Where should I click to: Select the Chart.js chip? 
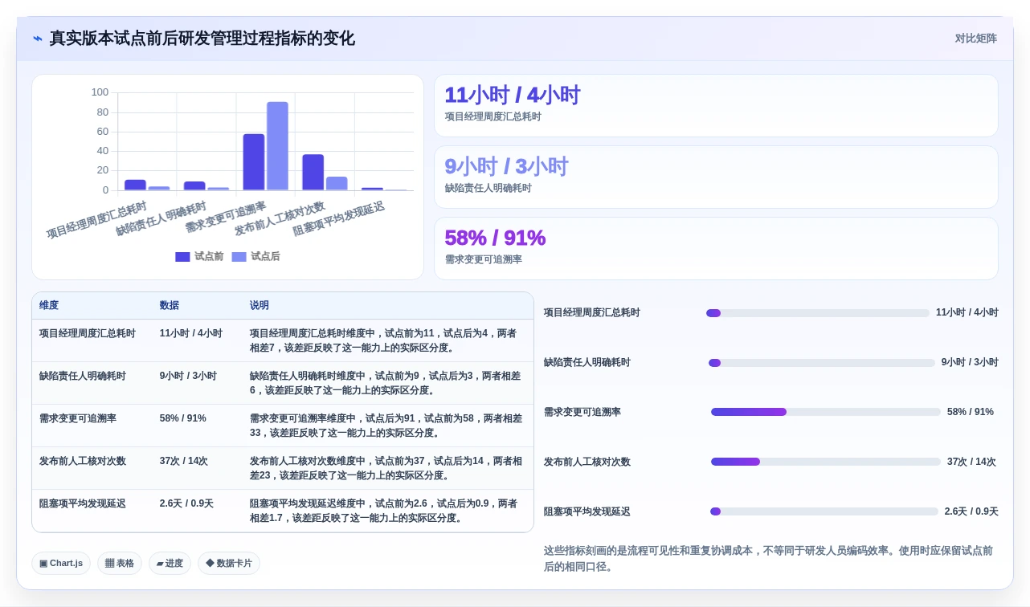click(61, 564)
